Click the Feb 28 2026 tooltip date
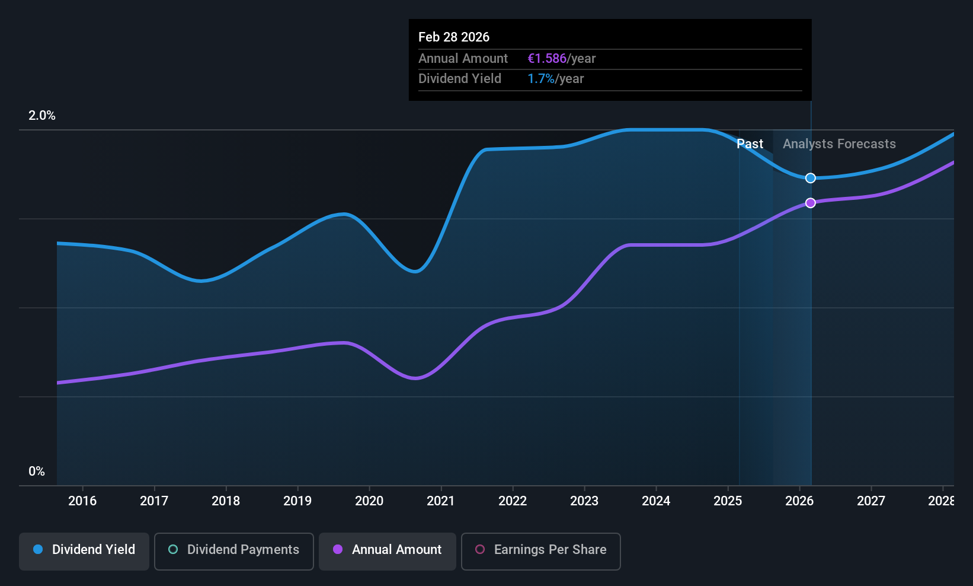 454,37
